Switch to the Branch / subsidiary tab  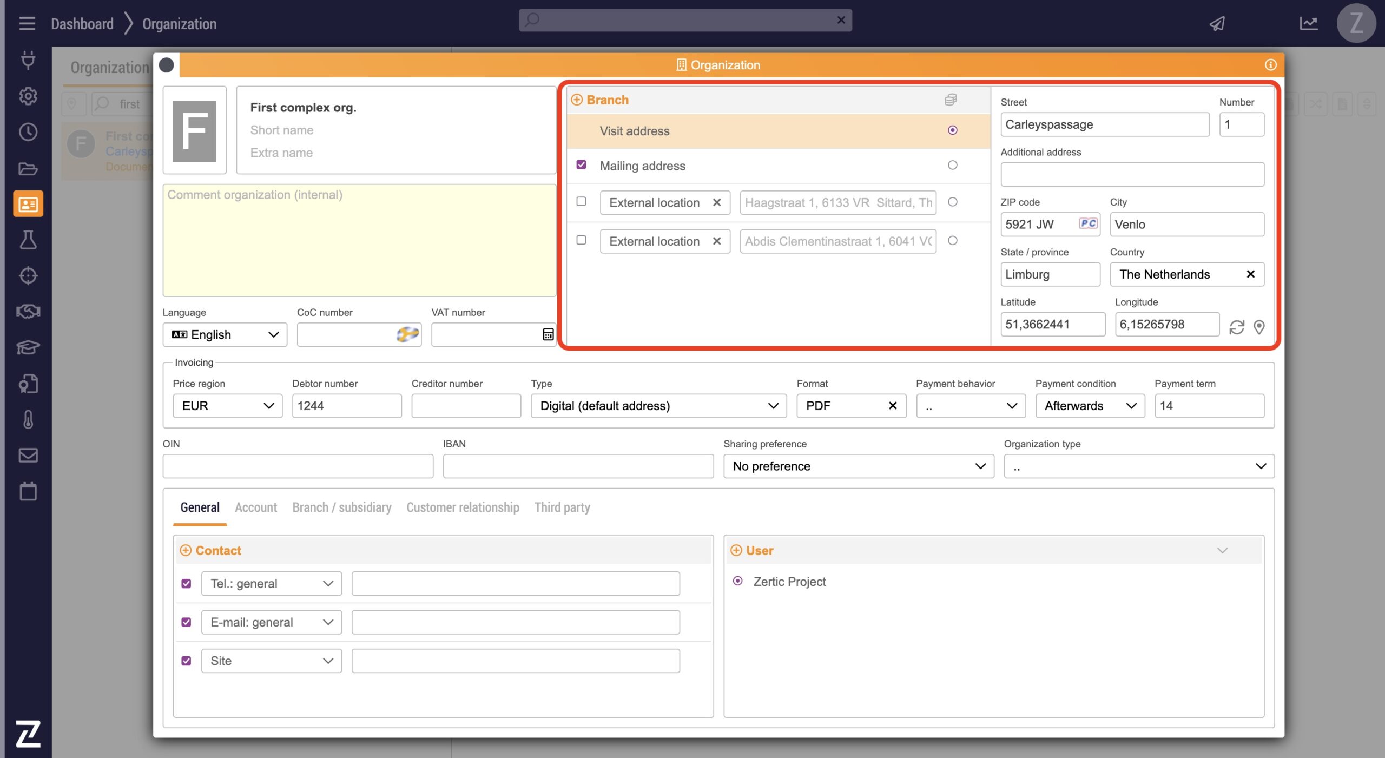(x=341, y=507)
